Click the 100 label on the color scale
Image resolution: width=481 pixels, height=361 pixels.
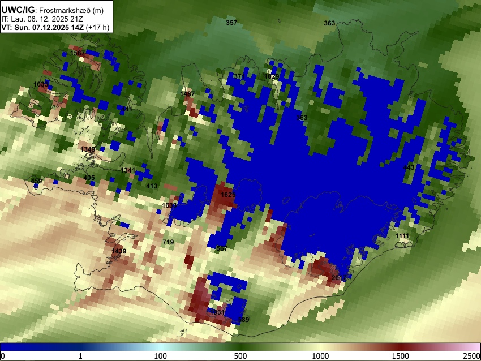161,356
